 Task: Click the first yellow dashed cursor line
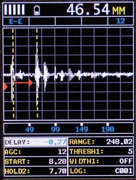pyautogui.click(x=13, y=73)
